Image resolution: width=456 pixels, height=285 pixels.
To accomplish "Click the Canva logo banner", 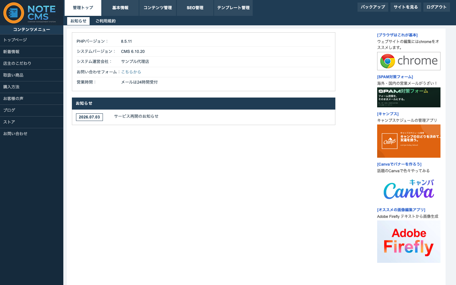I will click(x=409, y=189).
